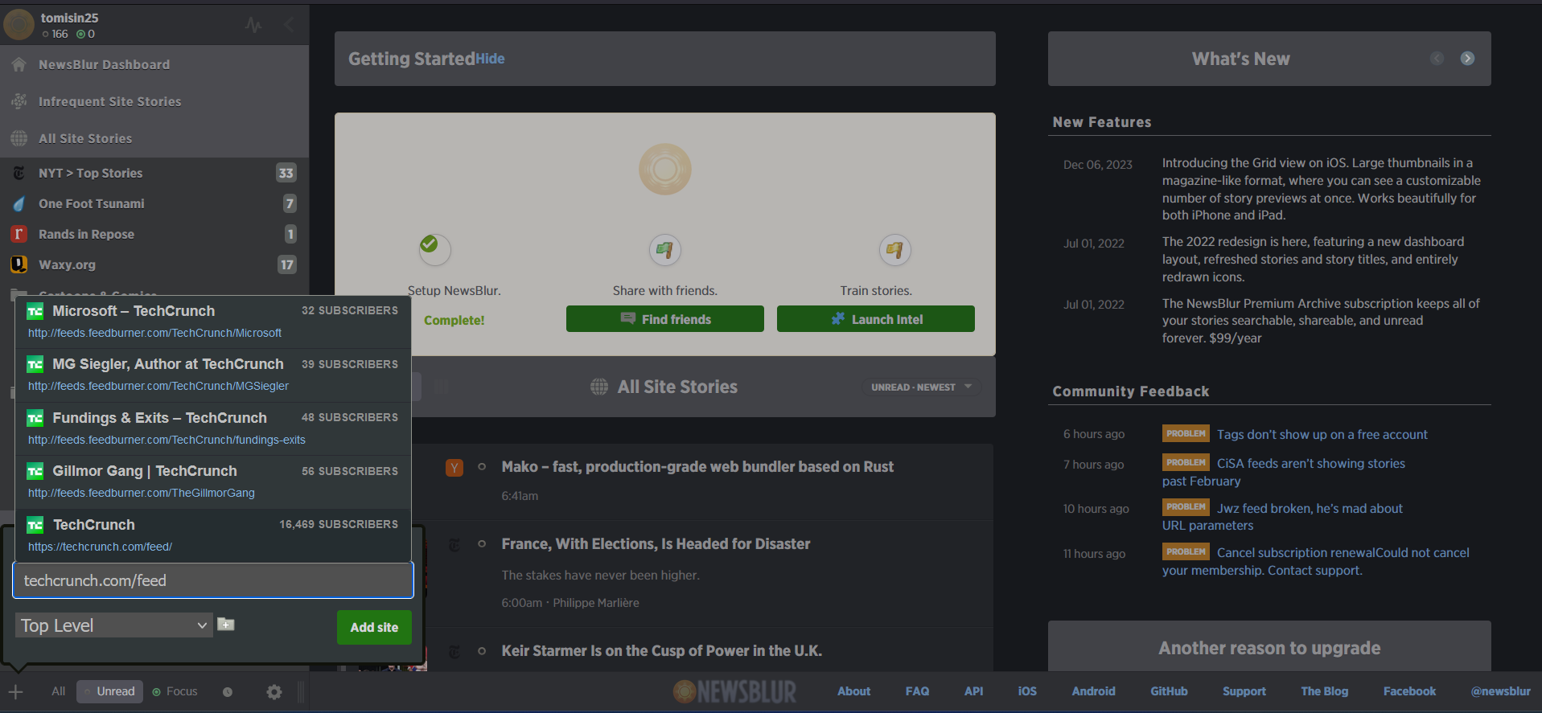Open France, With Elections story
This screenshot has width=1542, height=713.
[656, 544]
